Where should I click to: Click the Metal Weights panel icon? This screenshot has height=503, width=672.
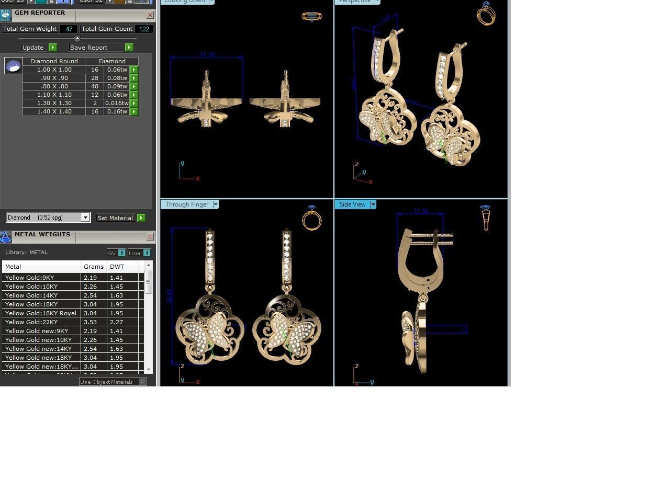5,237
